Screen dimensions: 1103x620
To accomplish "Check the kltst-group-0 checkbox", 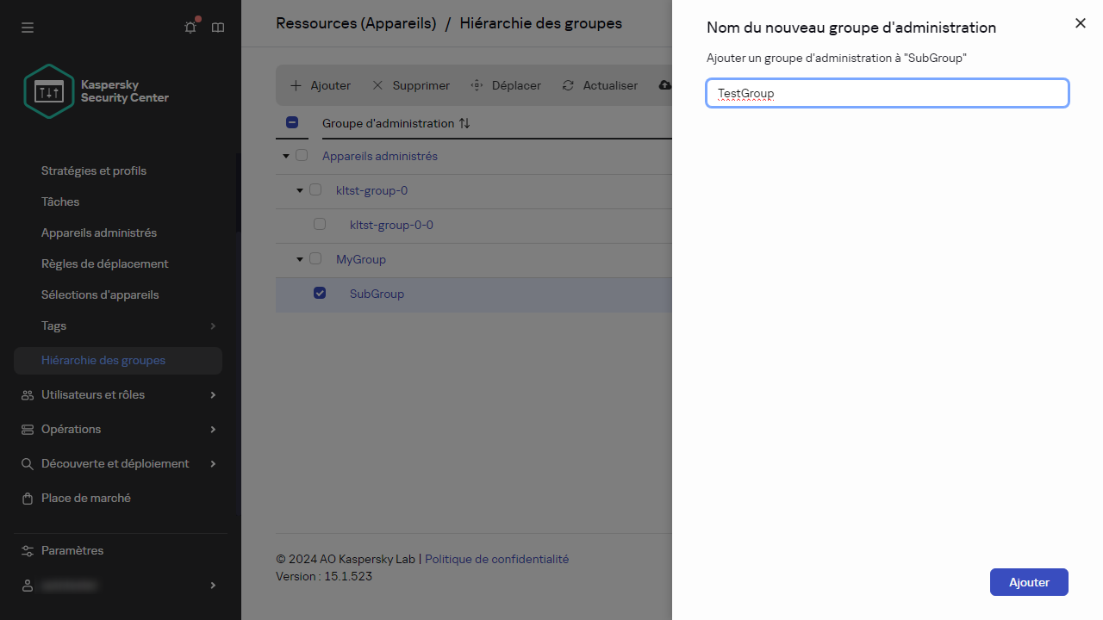I will coord(315,189).
